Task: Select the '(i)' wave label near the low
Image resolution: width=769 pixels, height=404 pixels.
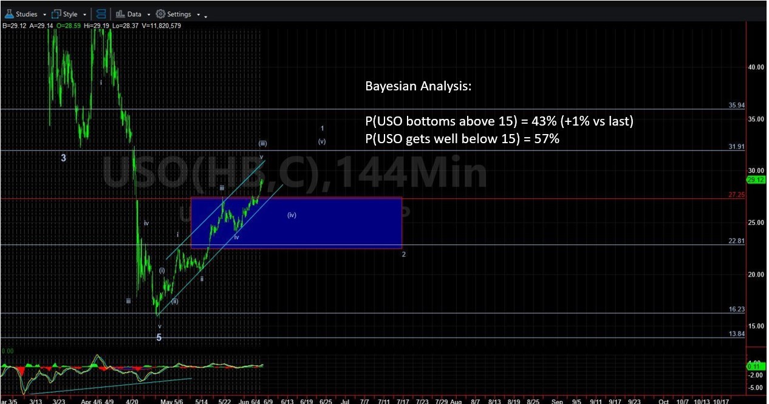Action: pos(162,271)
